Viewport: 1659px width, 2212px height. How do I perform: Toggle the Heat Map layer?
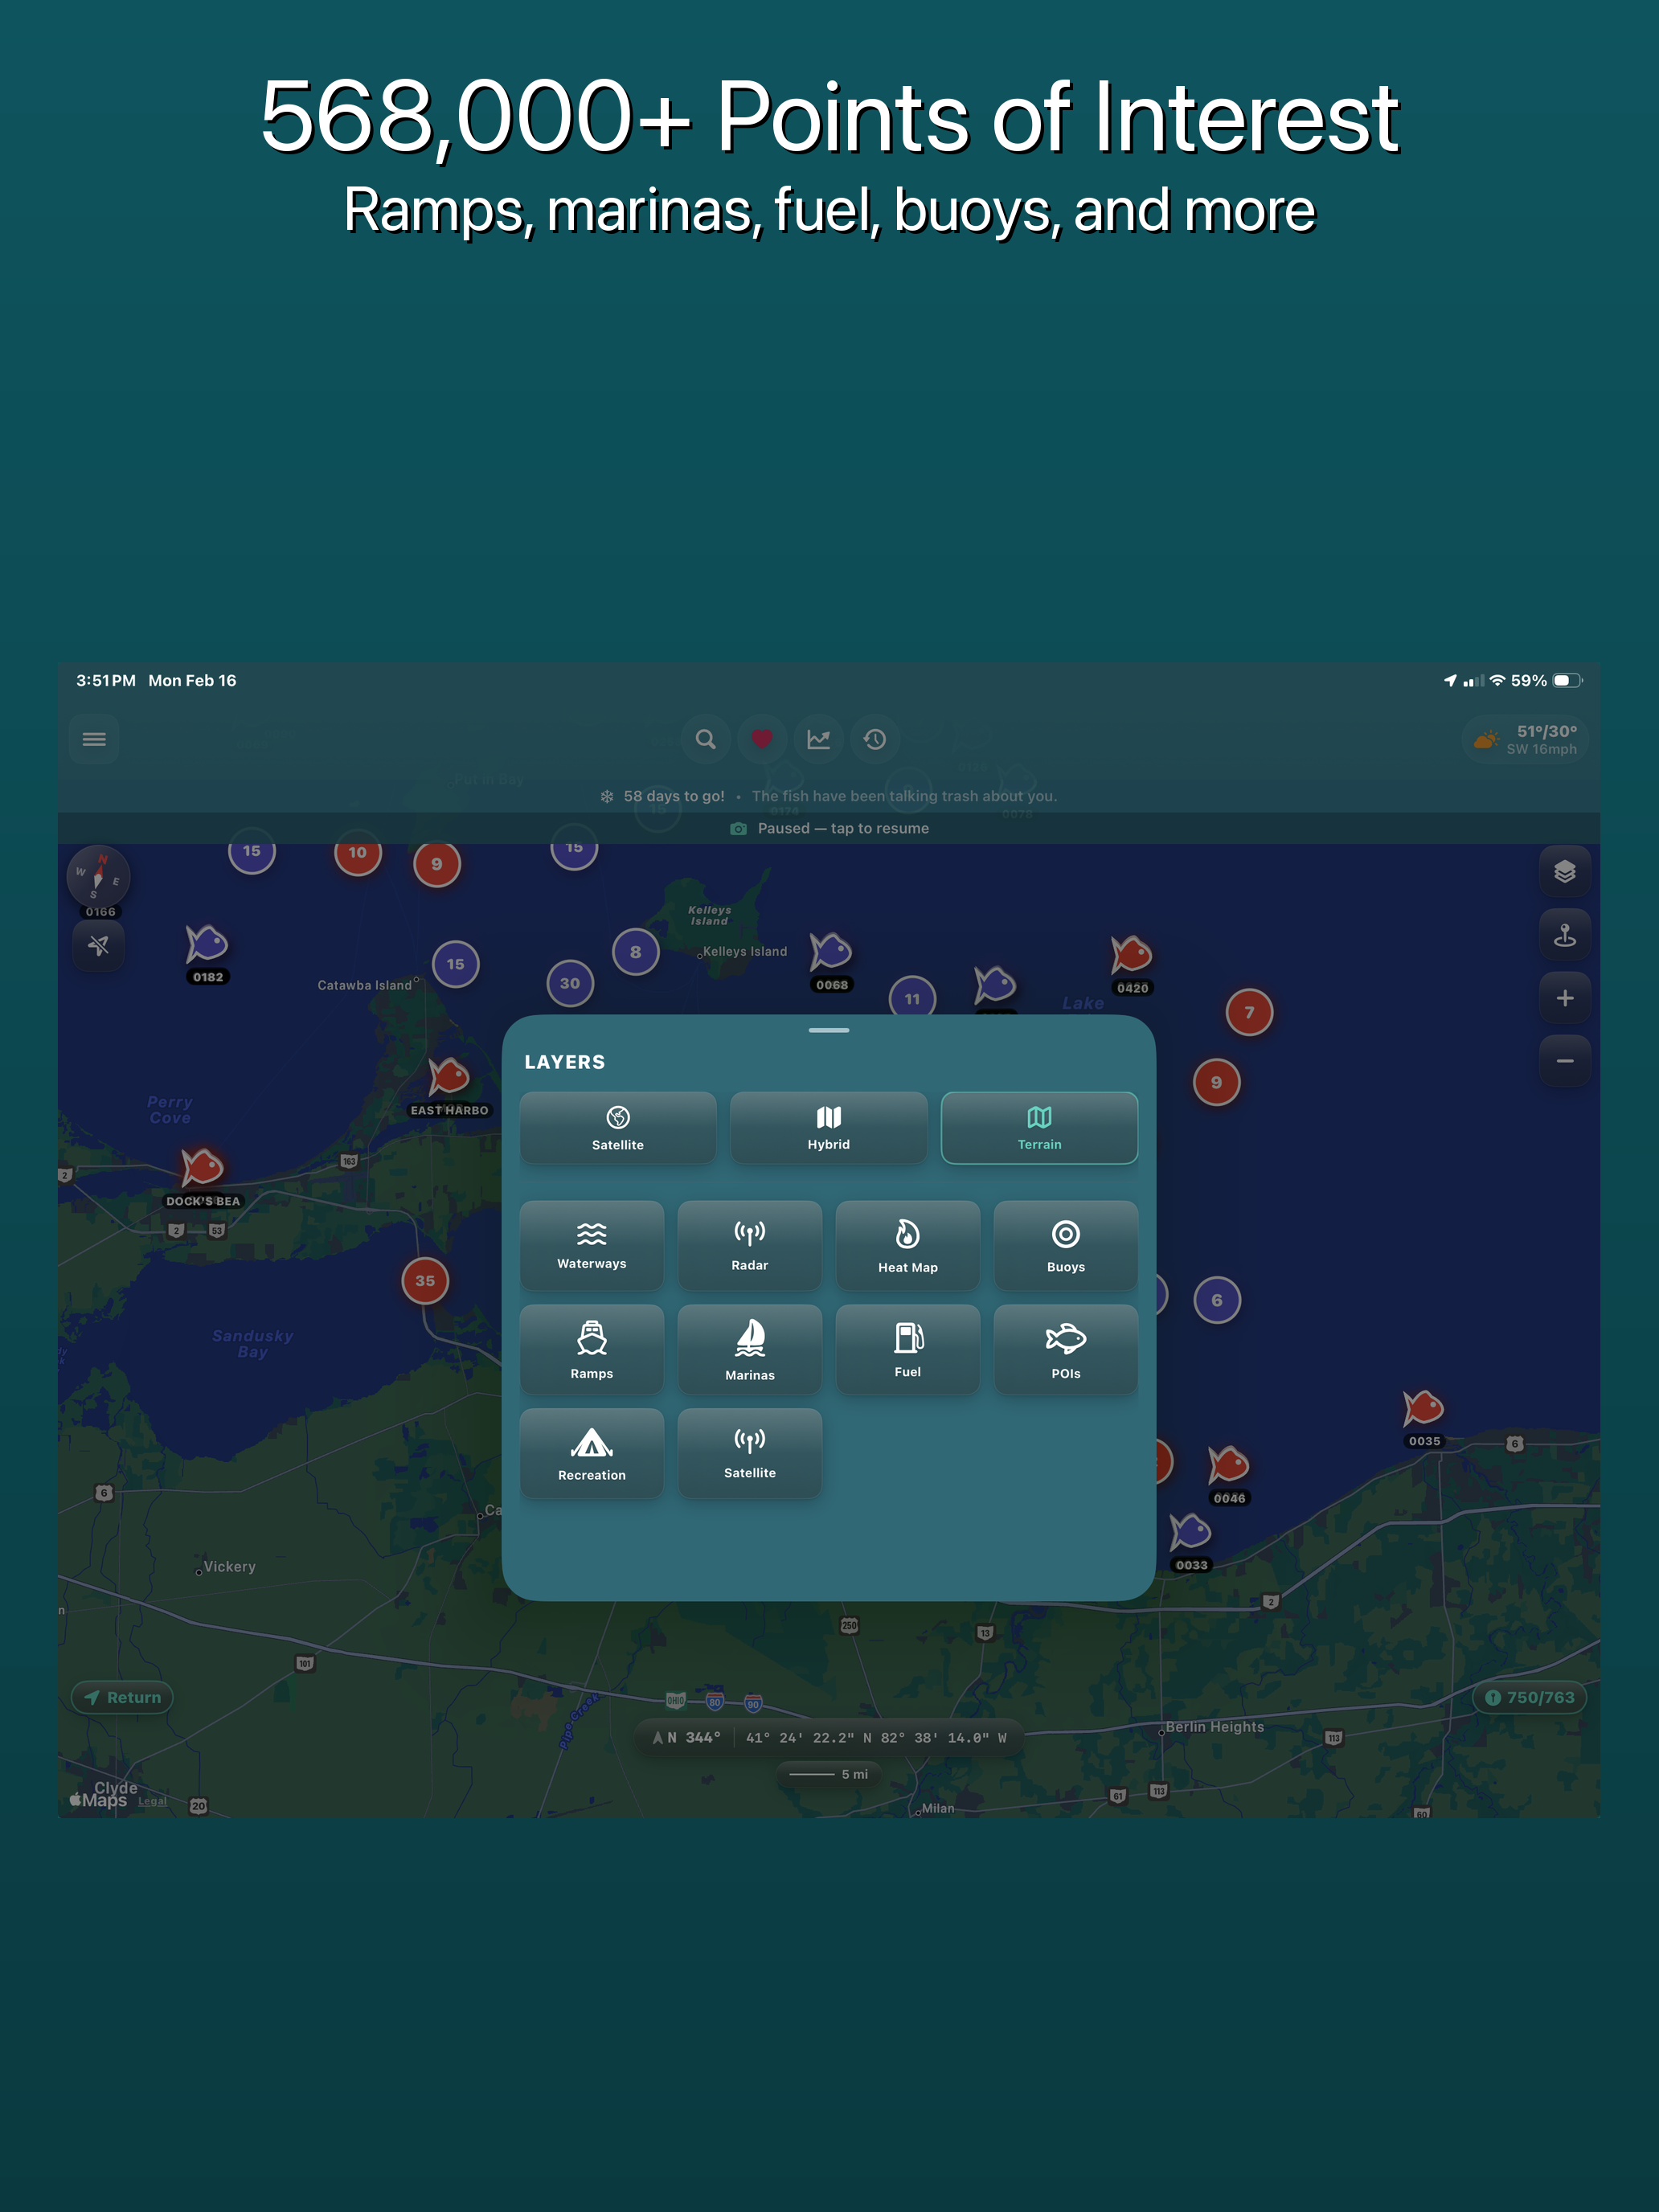(x=908, y=1246)
